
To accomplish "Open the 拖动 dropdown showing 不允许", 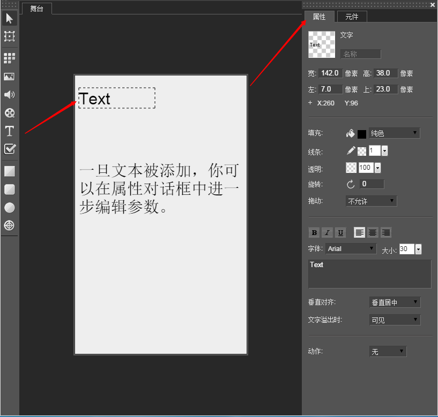I will [370, 201].
